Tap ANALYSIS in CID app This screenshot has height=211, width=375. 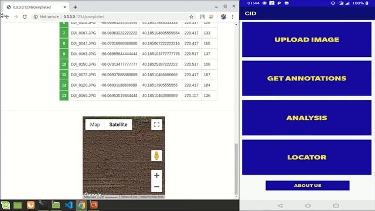[306, 118]
